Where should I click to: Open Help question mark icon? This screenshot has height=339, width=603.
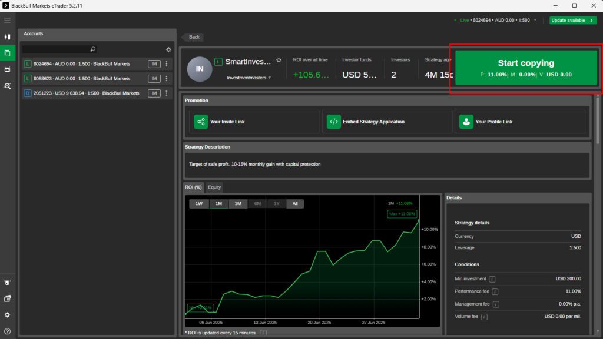coord(7,331)
